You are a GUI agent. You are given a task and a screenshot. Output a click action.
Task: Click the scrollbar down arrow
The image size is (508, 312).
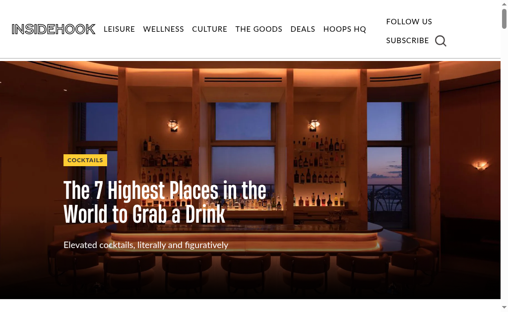[504, 307]
